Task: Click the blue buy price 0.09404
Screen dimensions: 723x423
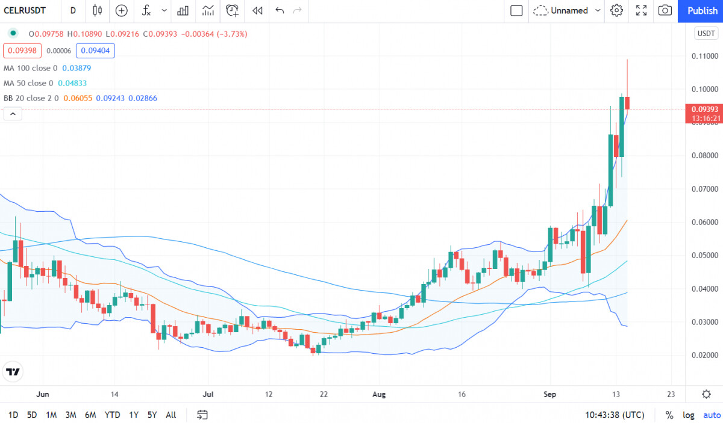Action: point(95,51)
